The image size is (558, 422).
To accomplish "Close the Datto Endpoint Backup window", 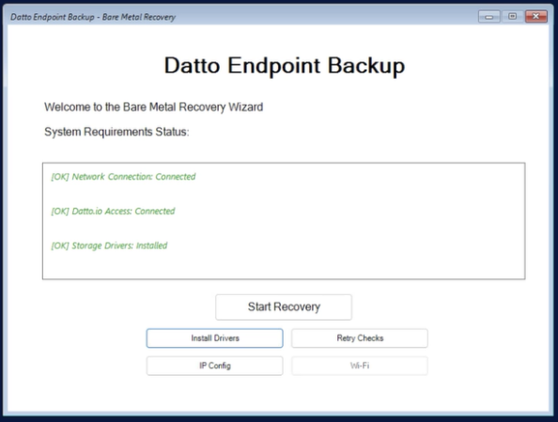I will click(x=536, y=16).
